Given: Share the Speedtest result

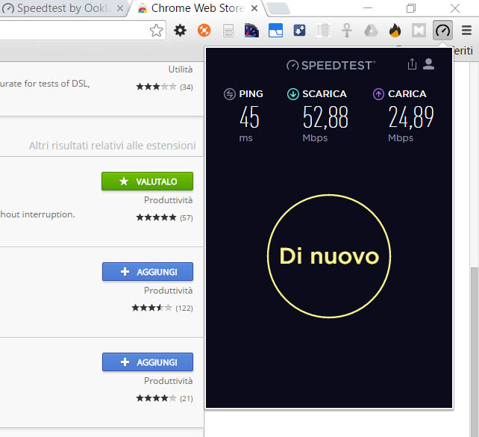Looking at the screenshot, I should 412,64.
